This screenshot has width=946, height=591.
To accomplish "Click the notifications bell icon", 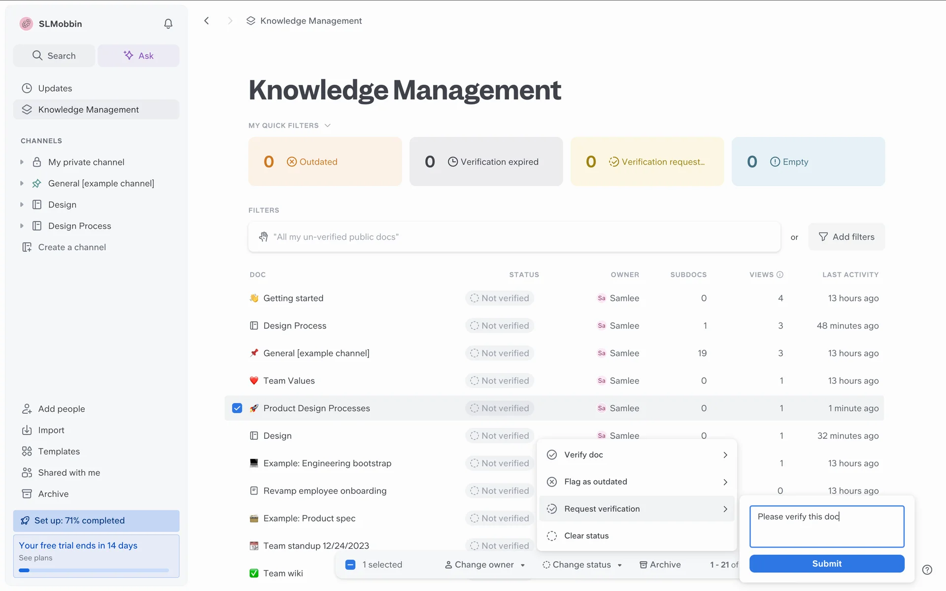I will [x=168, y=24].
